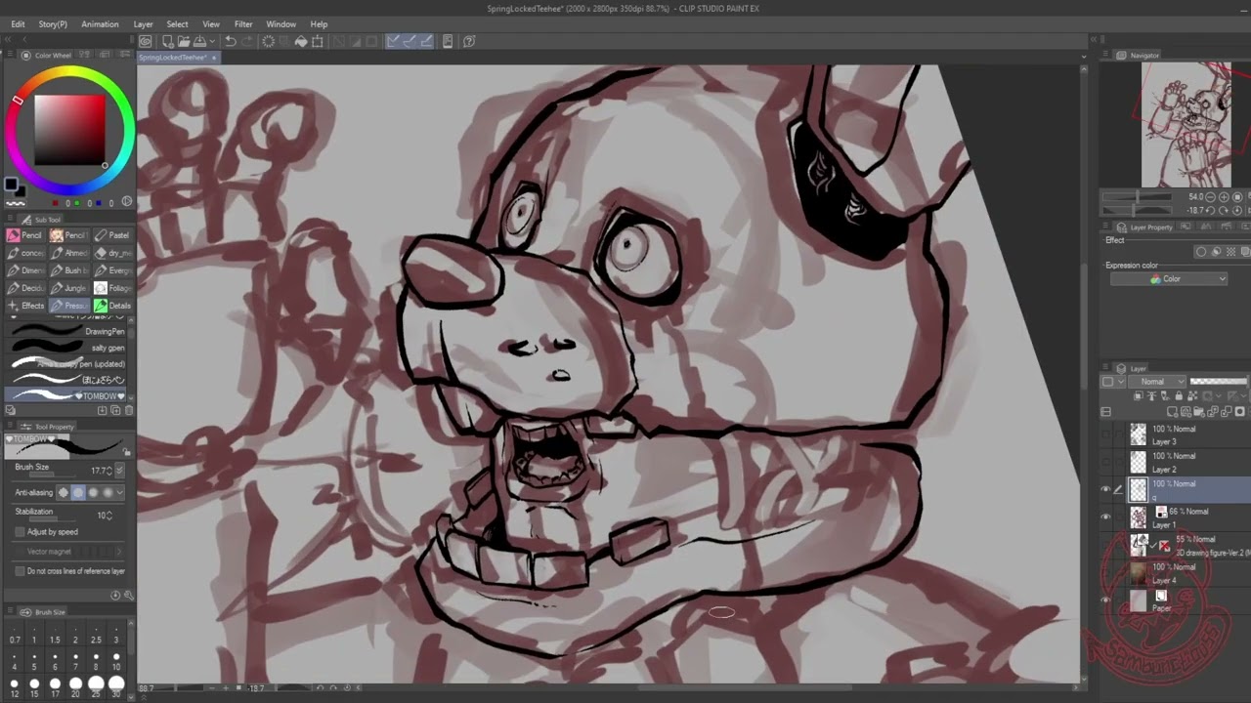Click the transparent color swatch

pos(14,204)
